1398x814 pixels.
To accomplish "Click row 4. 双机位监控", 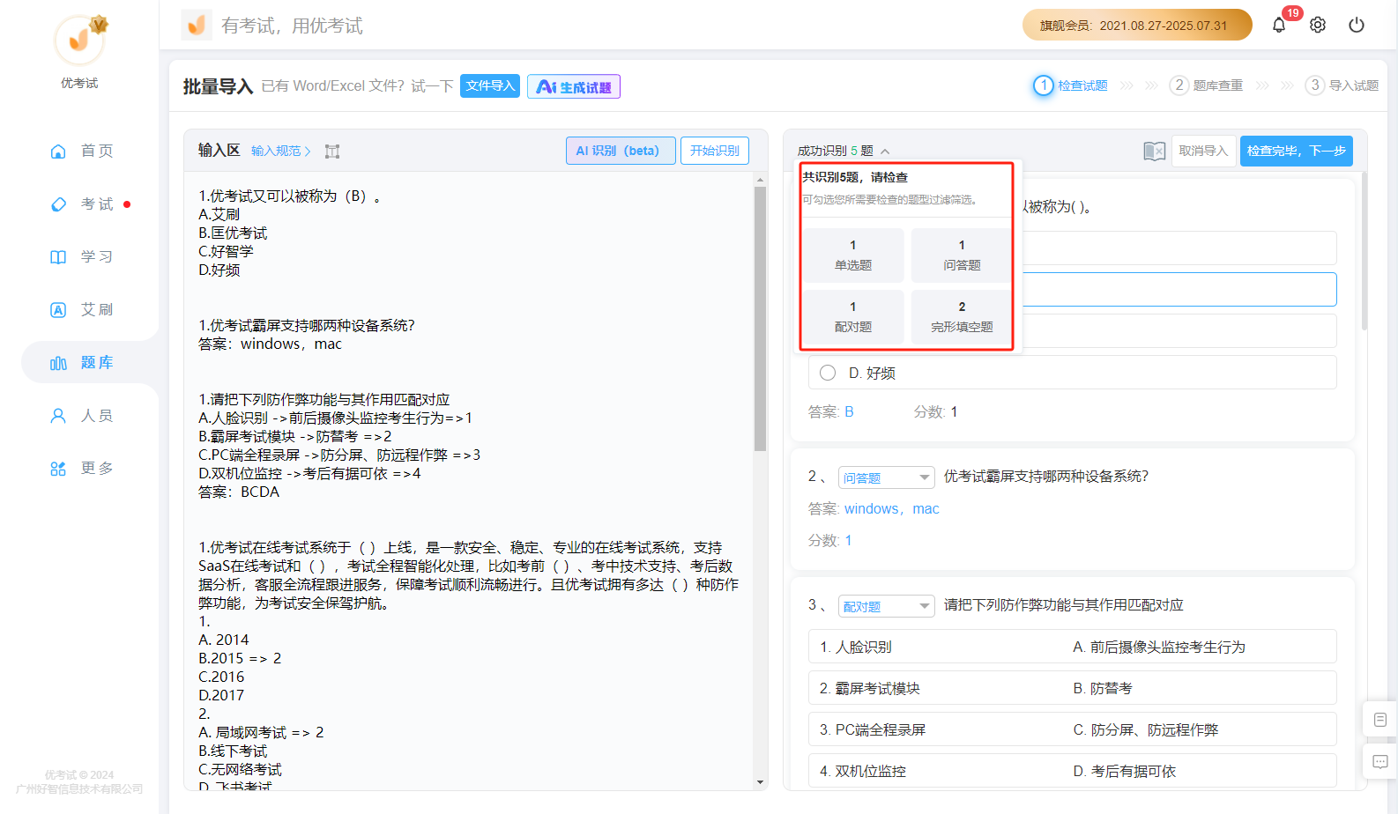I will [1073, 771].
